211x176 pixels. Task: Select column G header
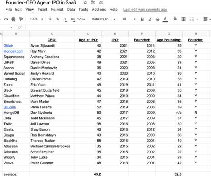(169, 34)
